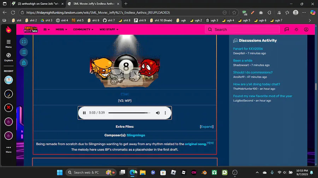This screenshot has height=178, width=318.
Task: Open the wiki discussions icon
Action: tap(286, 30)
